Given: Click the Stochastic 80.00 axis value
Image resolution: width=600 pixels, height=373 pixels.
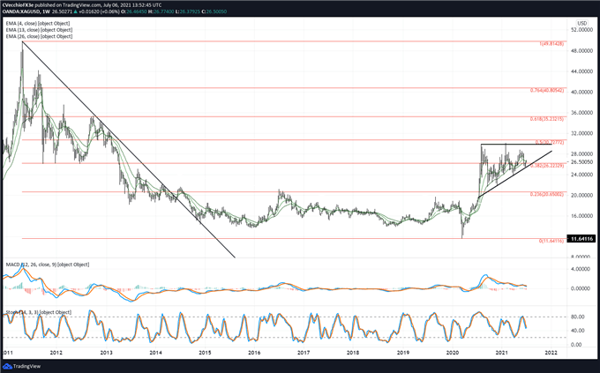Looking at the screenshot, I should 578,317.
